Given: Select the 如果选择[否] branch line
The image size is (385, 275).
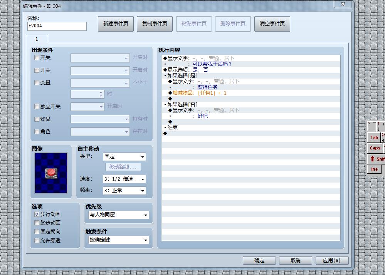Looking at the screenshot, I should point(251,104).
